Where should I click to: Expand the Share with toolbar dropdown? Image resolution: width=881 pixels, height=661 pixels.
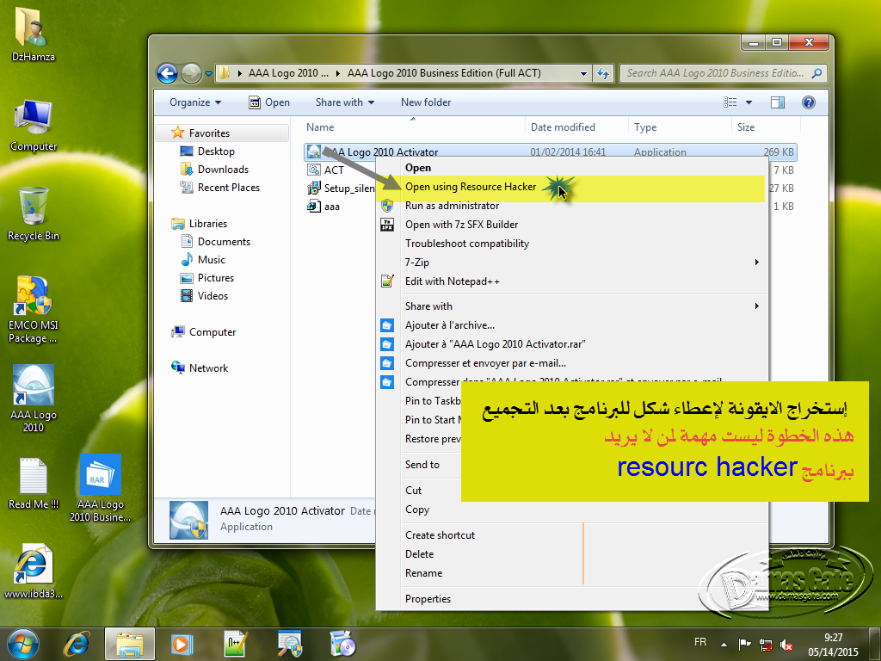point(344,102)
